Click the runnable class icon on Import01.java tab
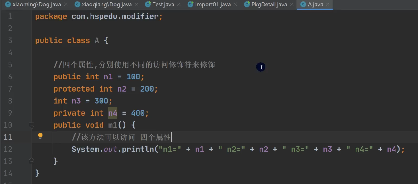Viewport: 418px width, 184px height. point(190,5)
